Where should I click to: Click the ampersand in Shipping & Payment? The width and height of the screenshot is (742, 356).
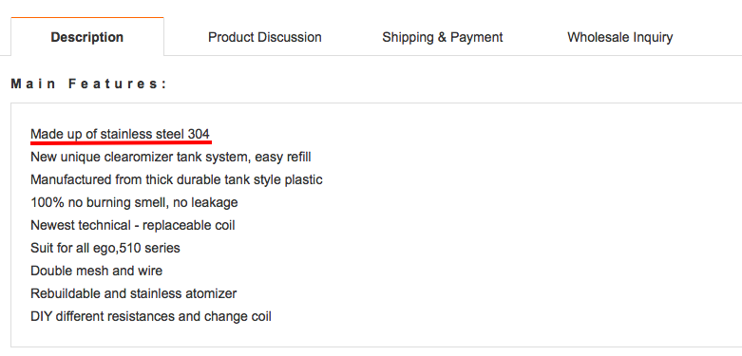pos(442,37)
